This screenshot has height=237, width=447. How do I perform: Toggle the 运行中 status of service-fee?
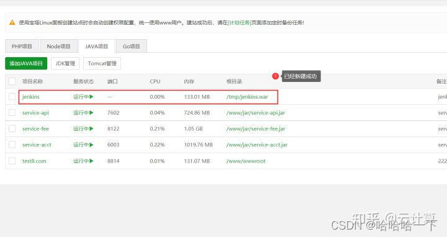pyautogui.click(x=83, y=129)
